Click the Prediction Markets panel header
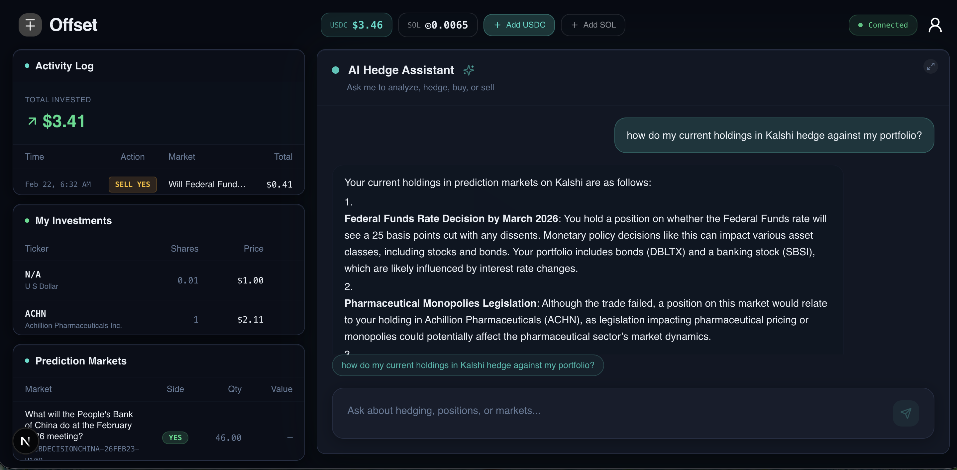This screenshot has width=957, height=470. pos(81,360)
